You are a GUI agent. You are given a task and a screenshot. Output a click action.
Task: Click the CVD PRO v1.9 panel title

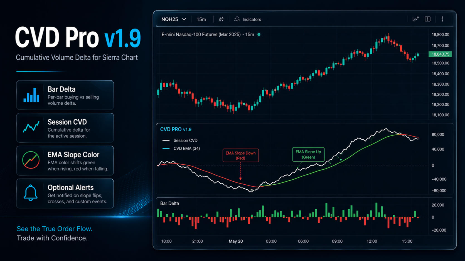pyautogui.click(x=176, y=129)
